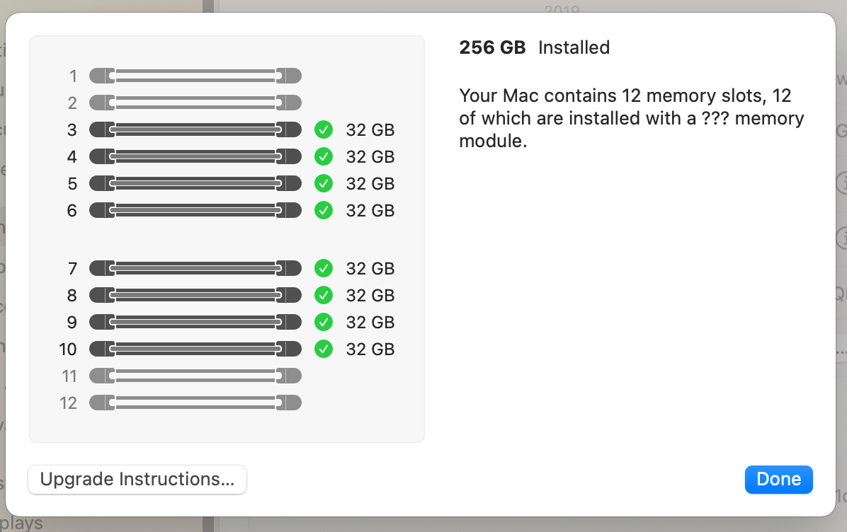847x532 pixels.
Task: Click the empty memory slot 12 icon
Action: pyautogui.click(x=195, y=403)
